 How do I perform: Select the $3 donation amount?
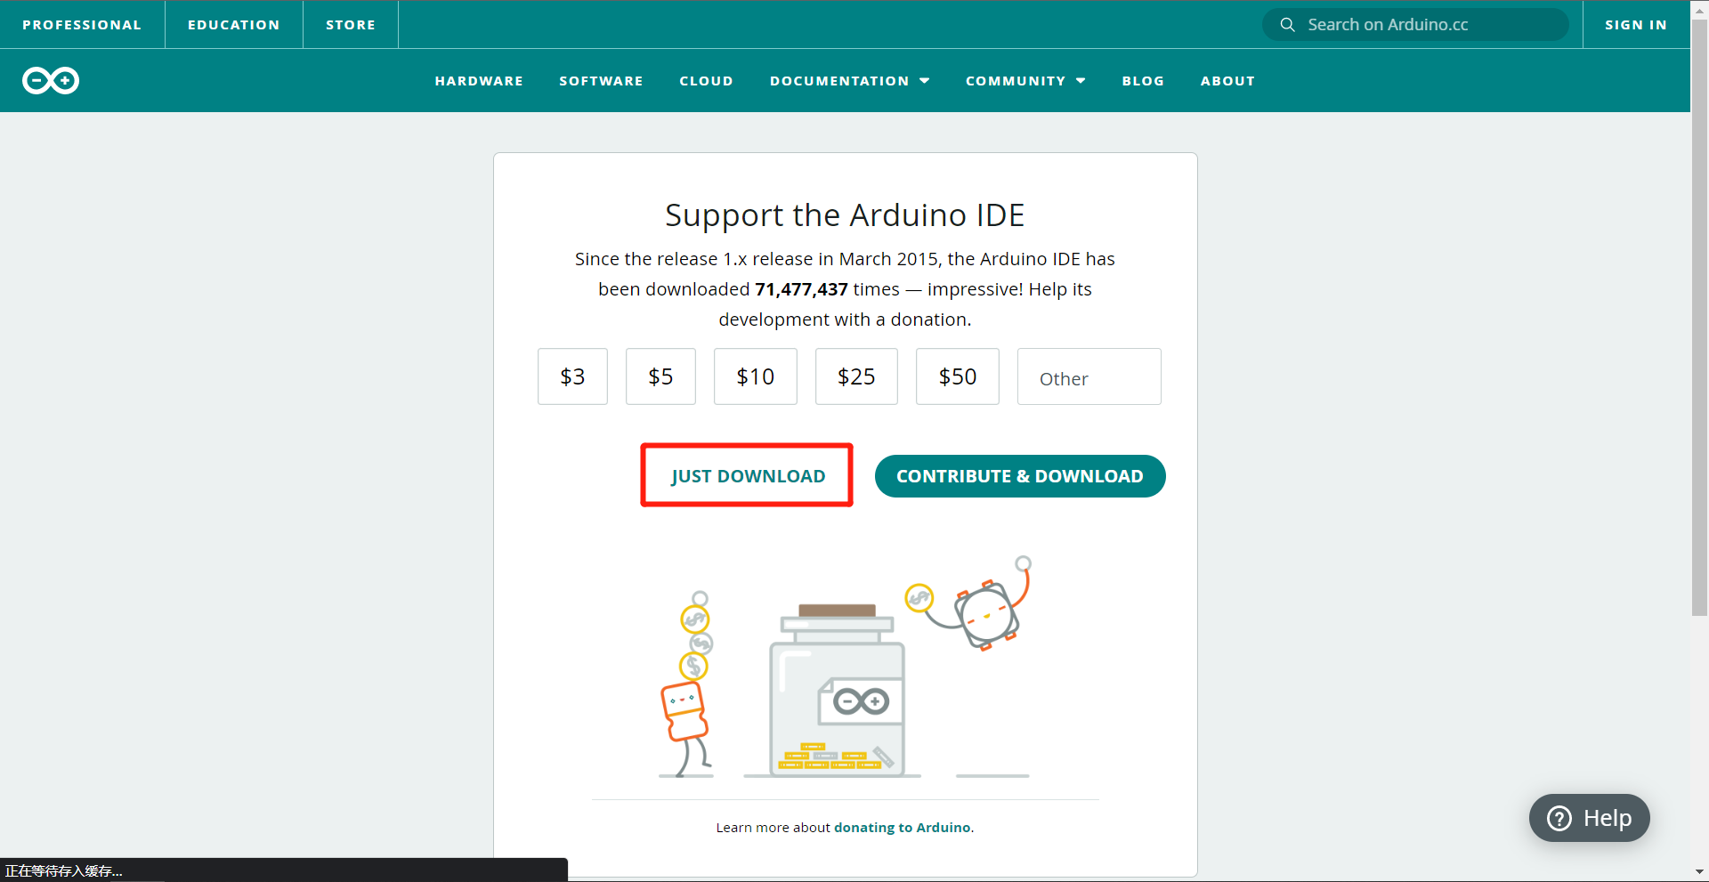(x=572, y=376)
